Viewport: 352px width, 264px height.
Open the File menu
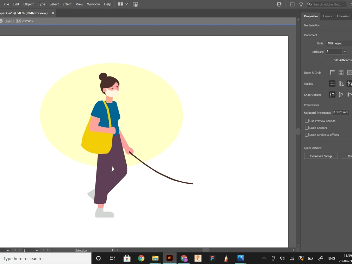pyautogui.click(x=6, y=4)
